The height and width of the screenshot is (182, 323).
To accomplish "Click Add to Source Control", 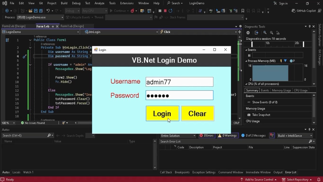I will point(259,179).
